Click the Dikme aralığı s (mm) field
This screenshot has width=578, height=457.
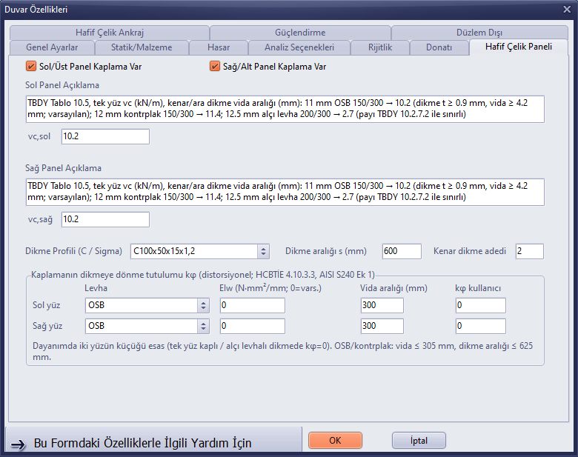pyautogui.click(x=402, y=251)
